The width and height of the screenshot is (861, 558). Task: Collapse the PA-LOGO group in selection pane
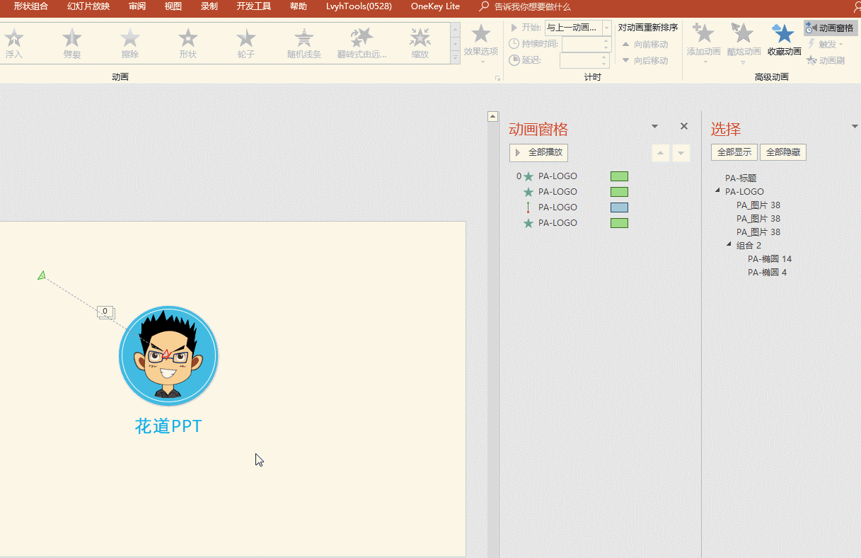click(x=718, y=191)
